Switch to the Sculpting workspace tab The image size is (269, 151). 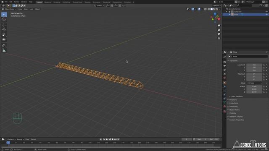(x=57, y=2)
